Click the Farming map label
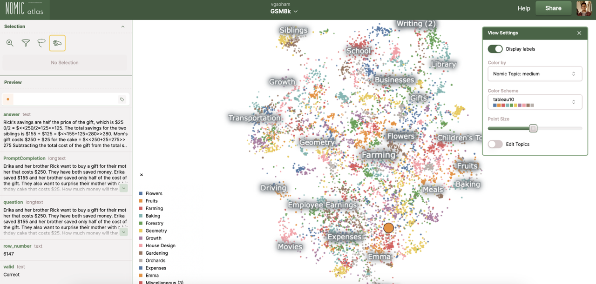 click(x=379, y=155)
